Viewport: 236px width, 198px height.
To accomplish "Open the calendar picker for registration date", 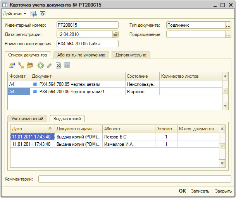I will (115, 34).
